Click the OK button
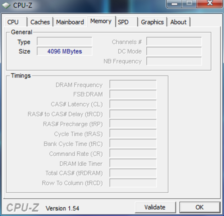224x216 pixels. (200, 207)
